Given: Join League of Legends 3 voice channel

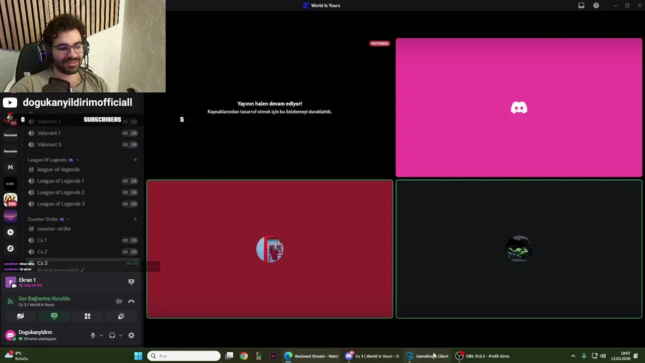Looking at the screenshot, I should (x=83, y=204).
